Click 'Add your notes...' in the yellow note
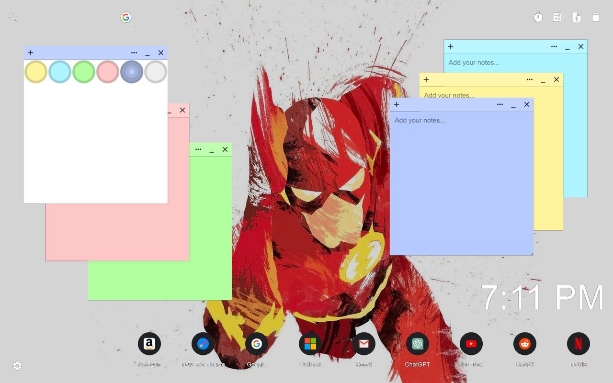Screen dimensions: 613x383 click(x=449, y=95)
